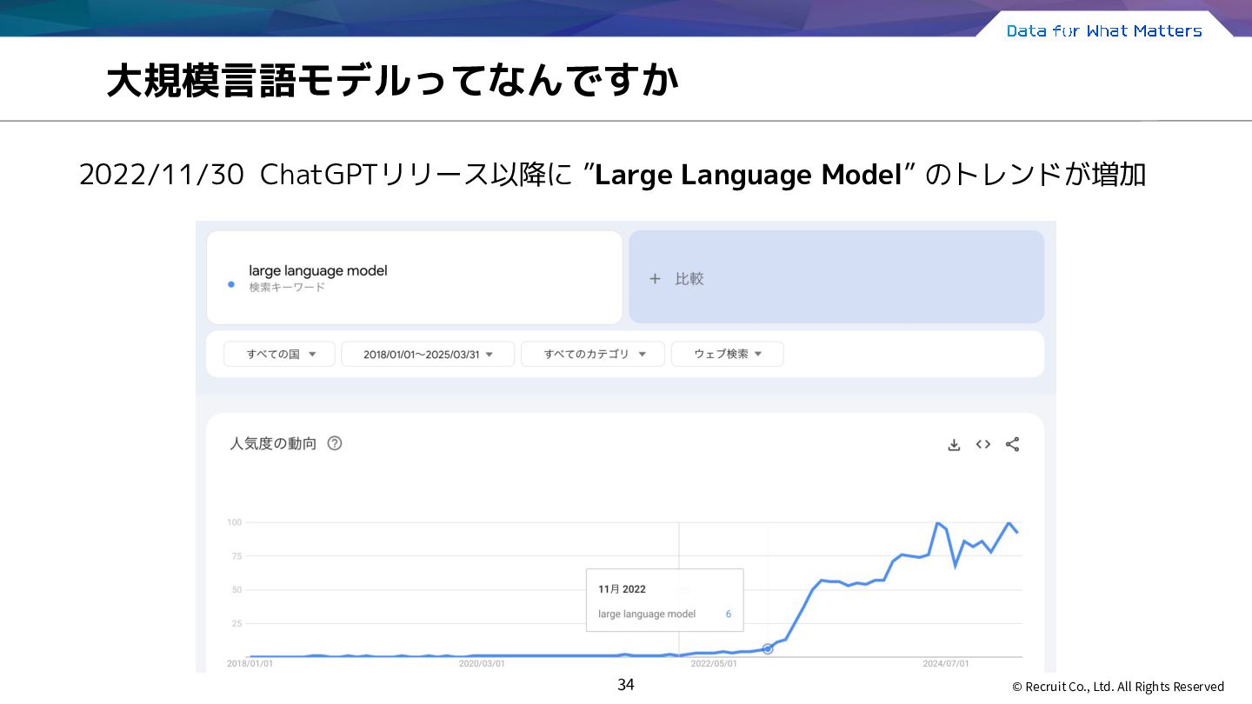Open the ウェブ検索 search type dropdown
Image resolution: width=1252 pixels, height=704 pixels.
pyautogui.click(x=728, y=354)
